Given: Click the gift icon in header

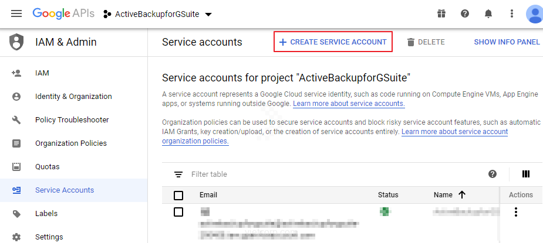Looking at the screenshot, I should [x=441, y=13].
